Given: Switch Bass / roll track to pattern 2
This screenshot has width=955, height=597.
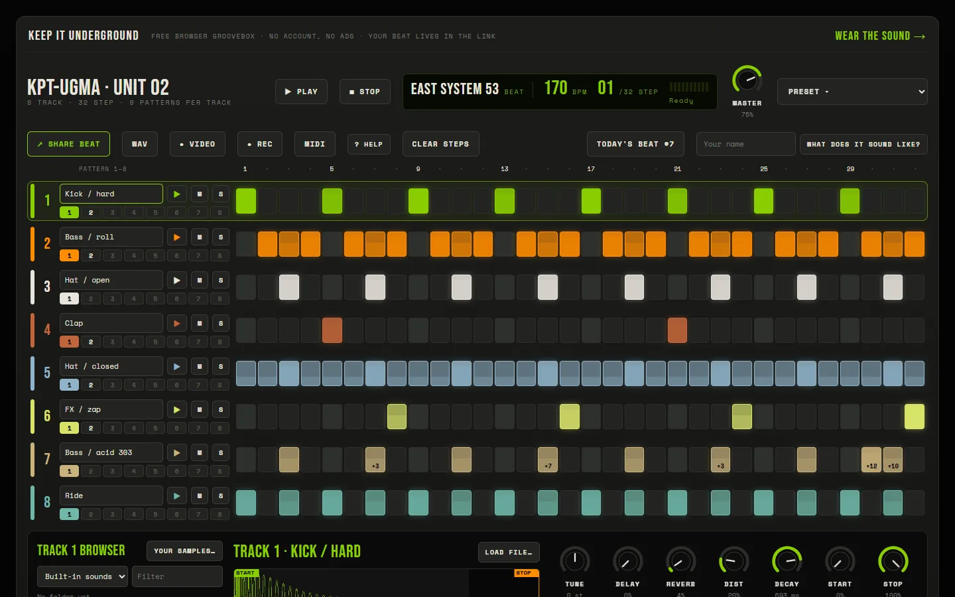Looking at the screenshot, I should tap(91, 255).
